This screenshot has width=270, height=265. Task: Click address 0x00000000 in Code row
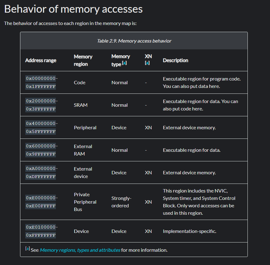[40, 79]
